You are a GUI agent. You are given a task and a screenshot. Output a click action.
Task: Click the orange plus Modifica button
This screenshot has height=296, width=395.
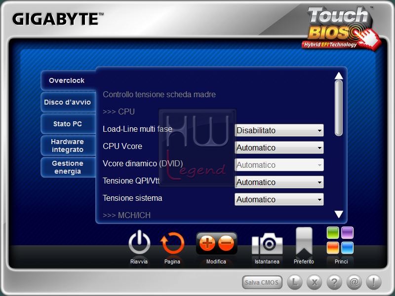click(207, 243)
